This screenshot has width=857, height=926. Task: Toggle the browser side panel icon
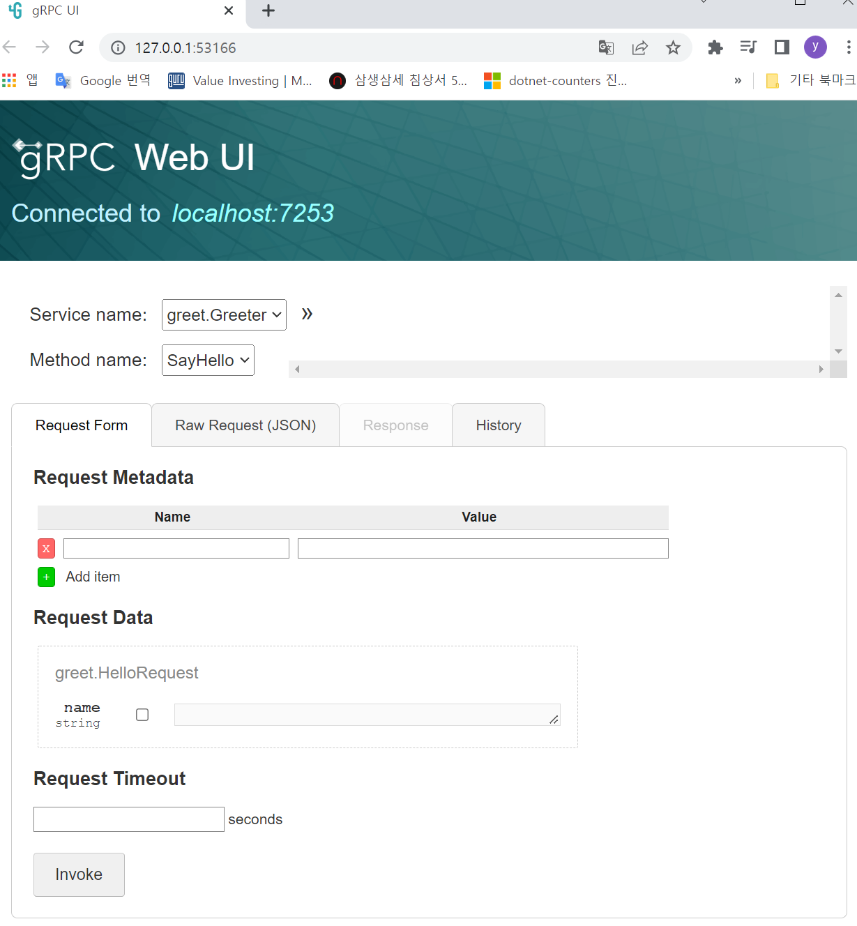(x=782, y=47)
